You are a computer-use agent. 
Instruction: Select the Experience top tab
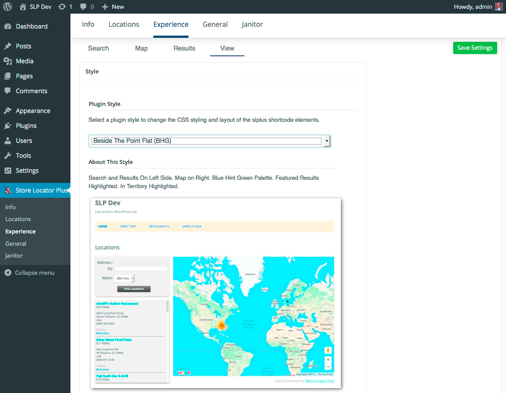pos(171,25)
